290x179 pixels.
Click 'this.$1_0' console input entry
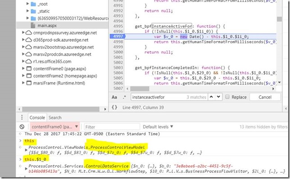pyautogui.click(x=35, y=159)
